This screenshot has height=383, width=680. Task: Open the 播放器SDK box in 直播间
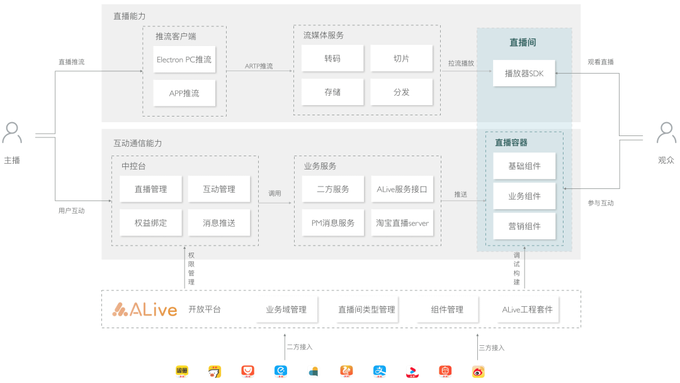(523, 73)
